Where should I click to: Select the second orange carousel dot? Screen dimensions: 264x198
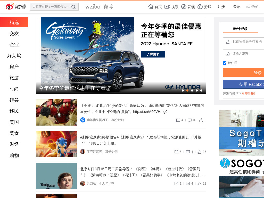tap(187, 90)
